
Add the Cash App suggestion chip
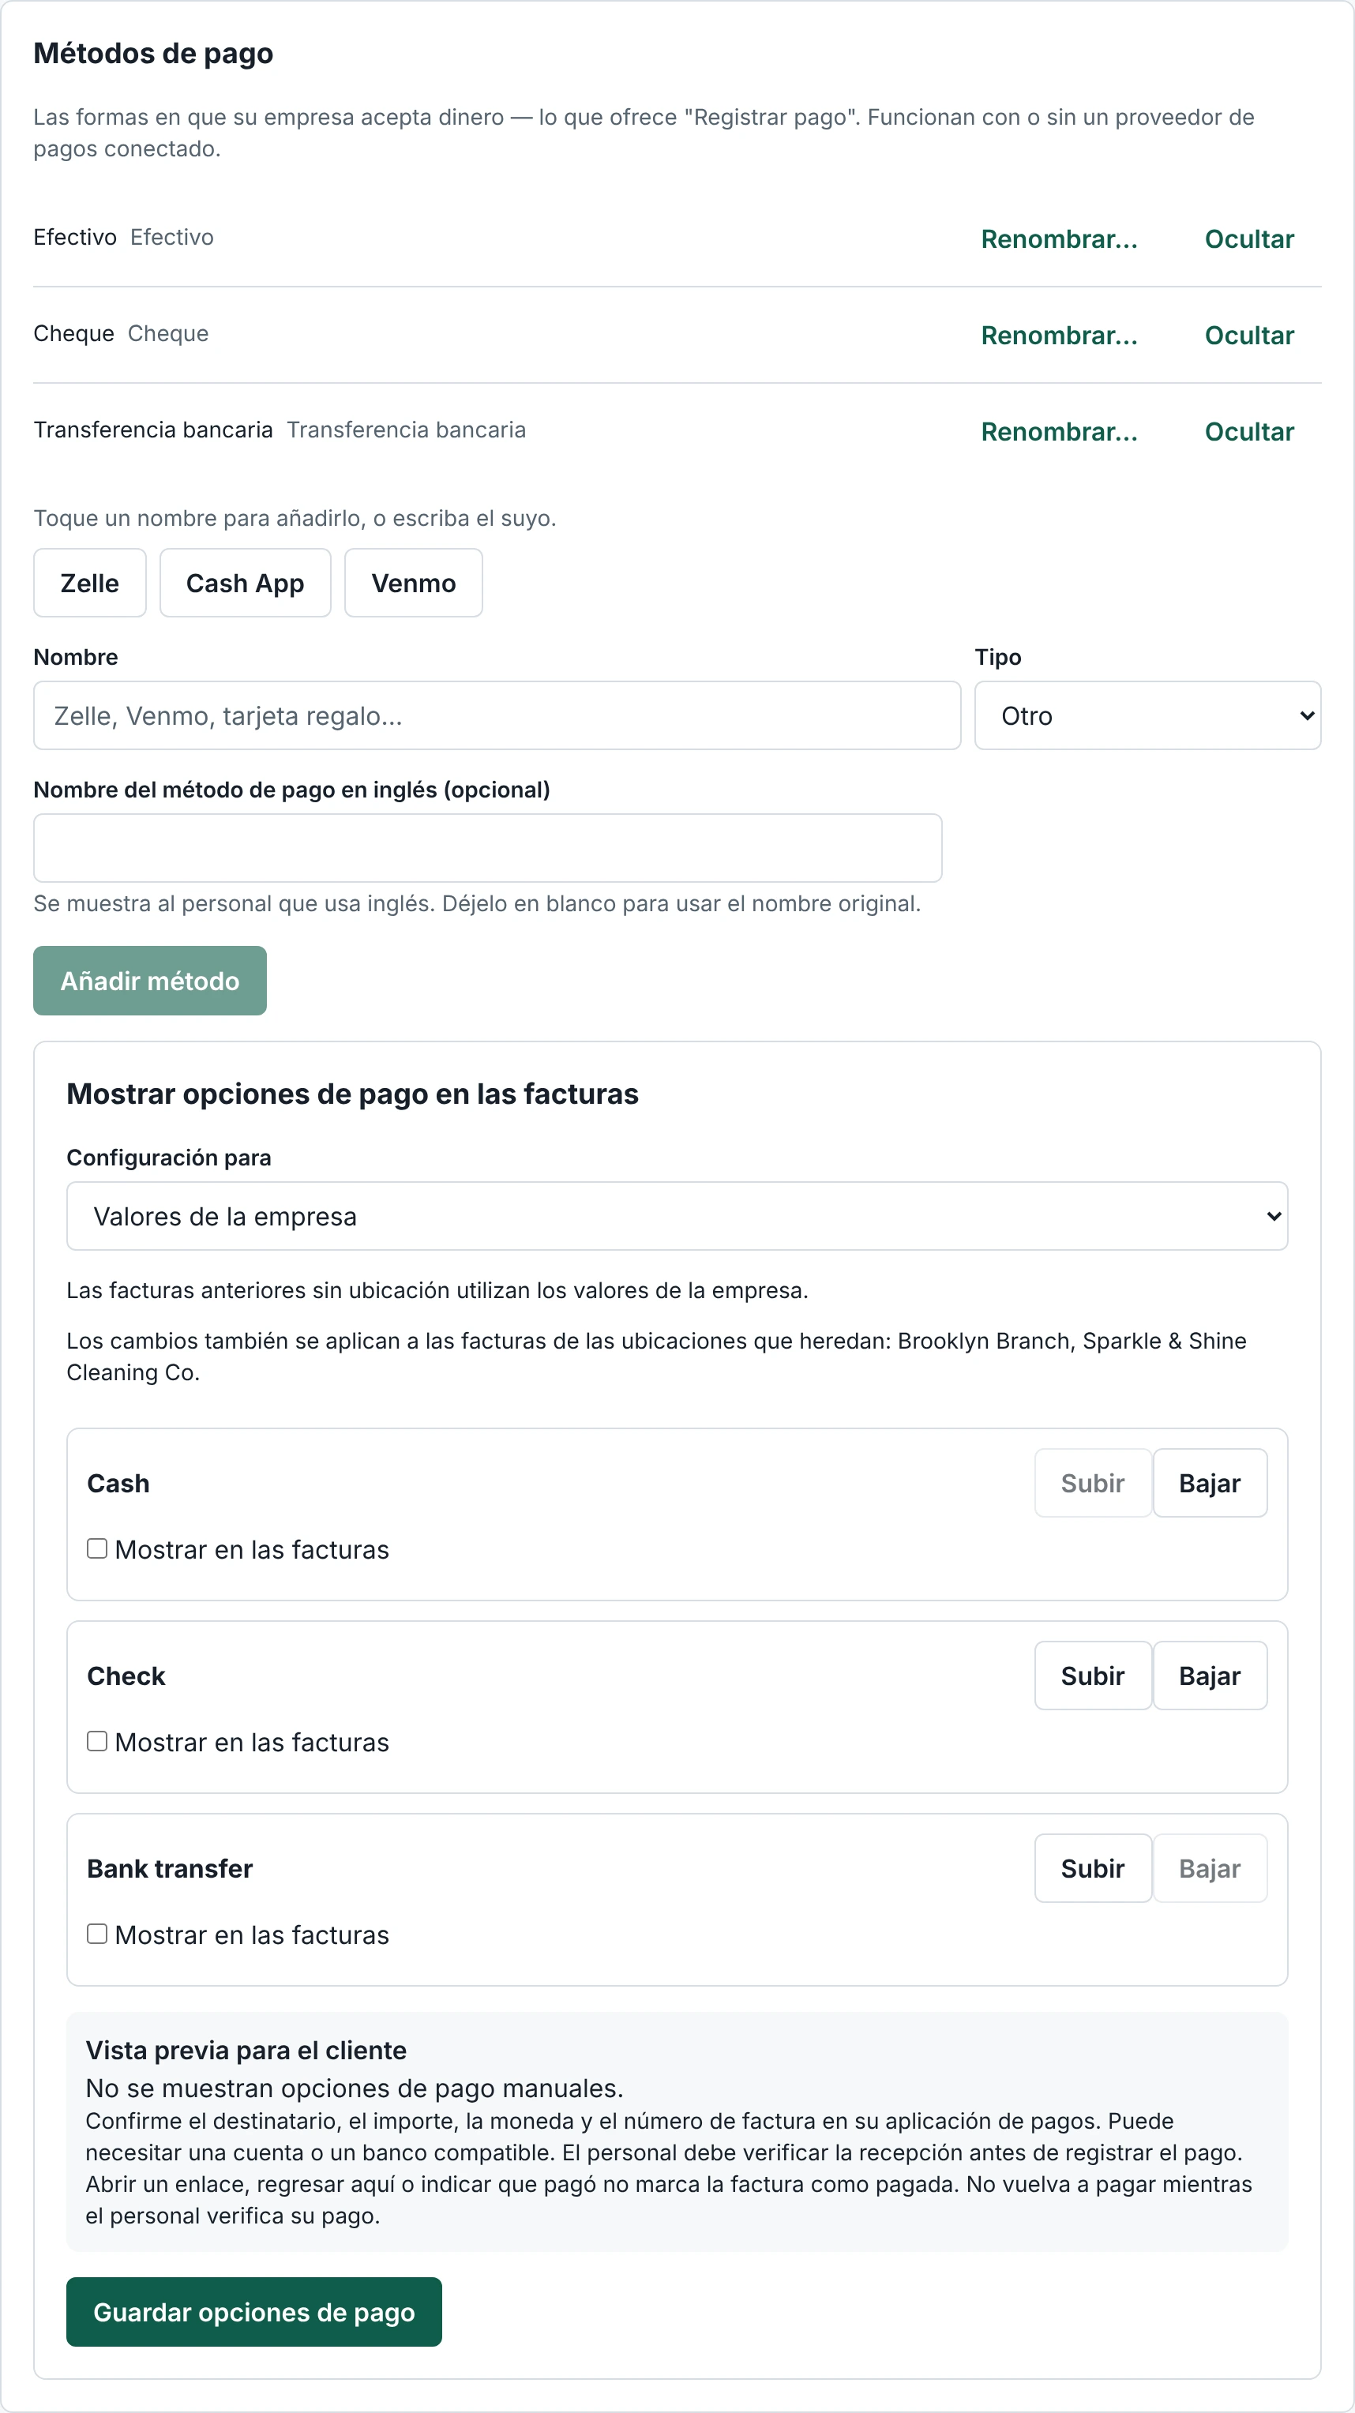pyautogui.click(x=246, y=583)
